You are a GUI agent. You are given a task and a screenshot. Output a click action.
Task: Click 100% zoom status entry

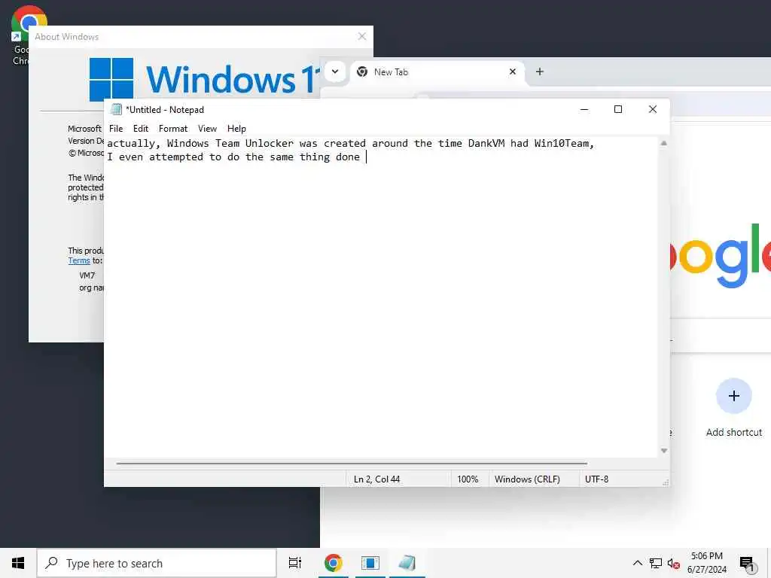click(468, 479)
